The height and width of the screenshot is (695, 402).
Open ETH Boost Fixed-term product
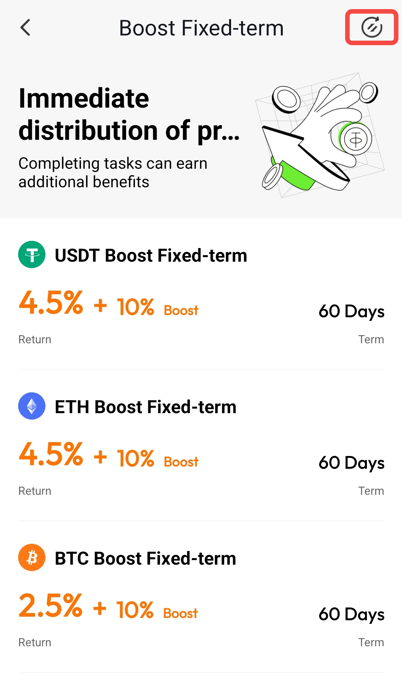click(146, 407)
